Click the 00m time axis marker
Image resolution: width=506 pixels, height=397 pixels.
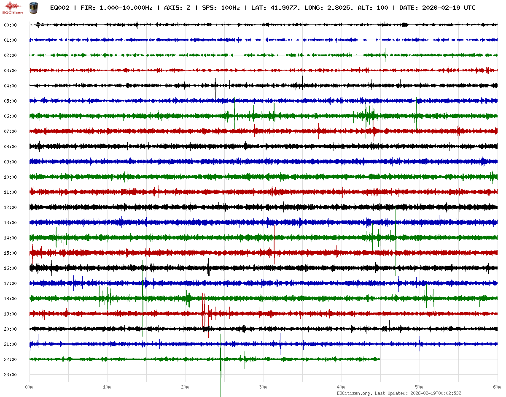[29, 387]
